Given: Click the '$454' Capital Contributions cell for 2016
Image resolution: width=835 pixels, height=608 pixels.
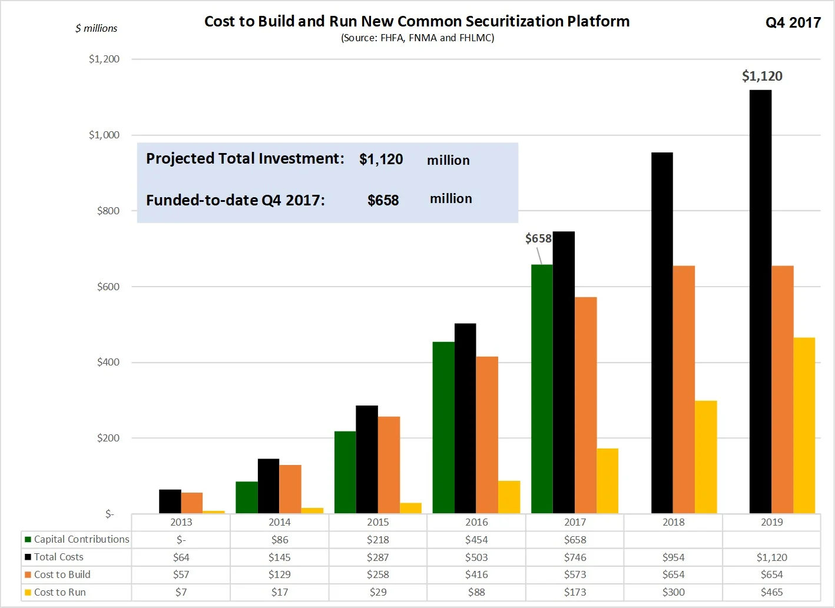Looking at the screenshot, I should [x=476, y=540].
